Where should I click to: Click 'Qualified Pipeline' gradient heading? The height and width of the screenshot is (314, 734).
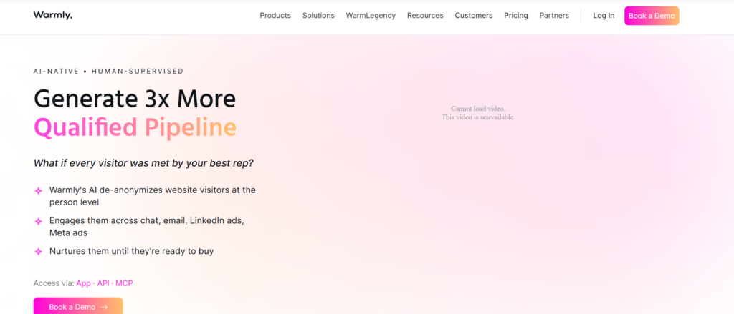point(135,127)
